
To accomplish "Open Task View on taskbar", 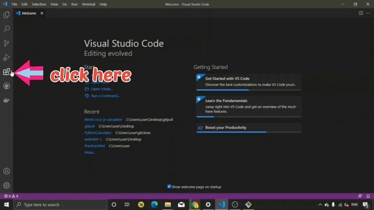I will 127,205.
